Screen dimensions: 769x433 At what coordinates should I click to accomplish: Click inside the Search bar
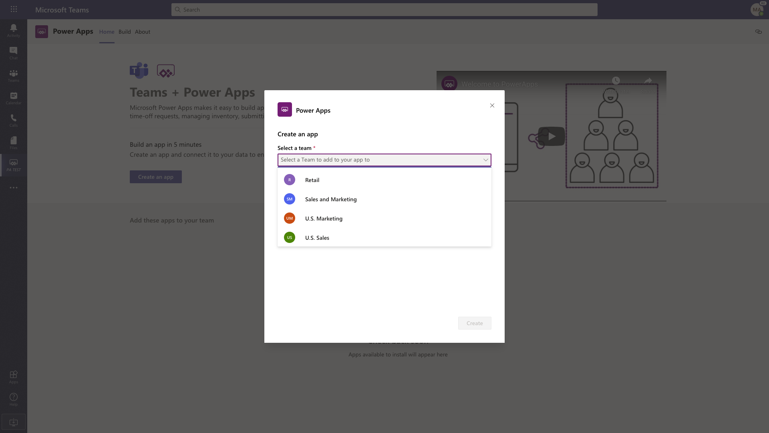point(384,9)
